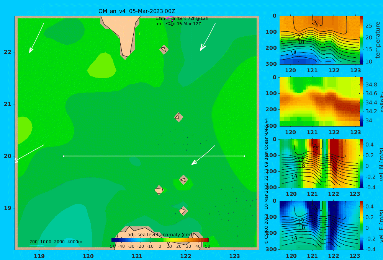
Task: Click the longitude label 122 on the main map
Action: pyautogui.click(x=186, y=256)
